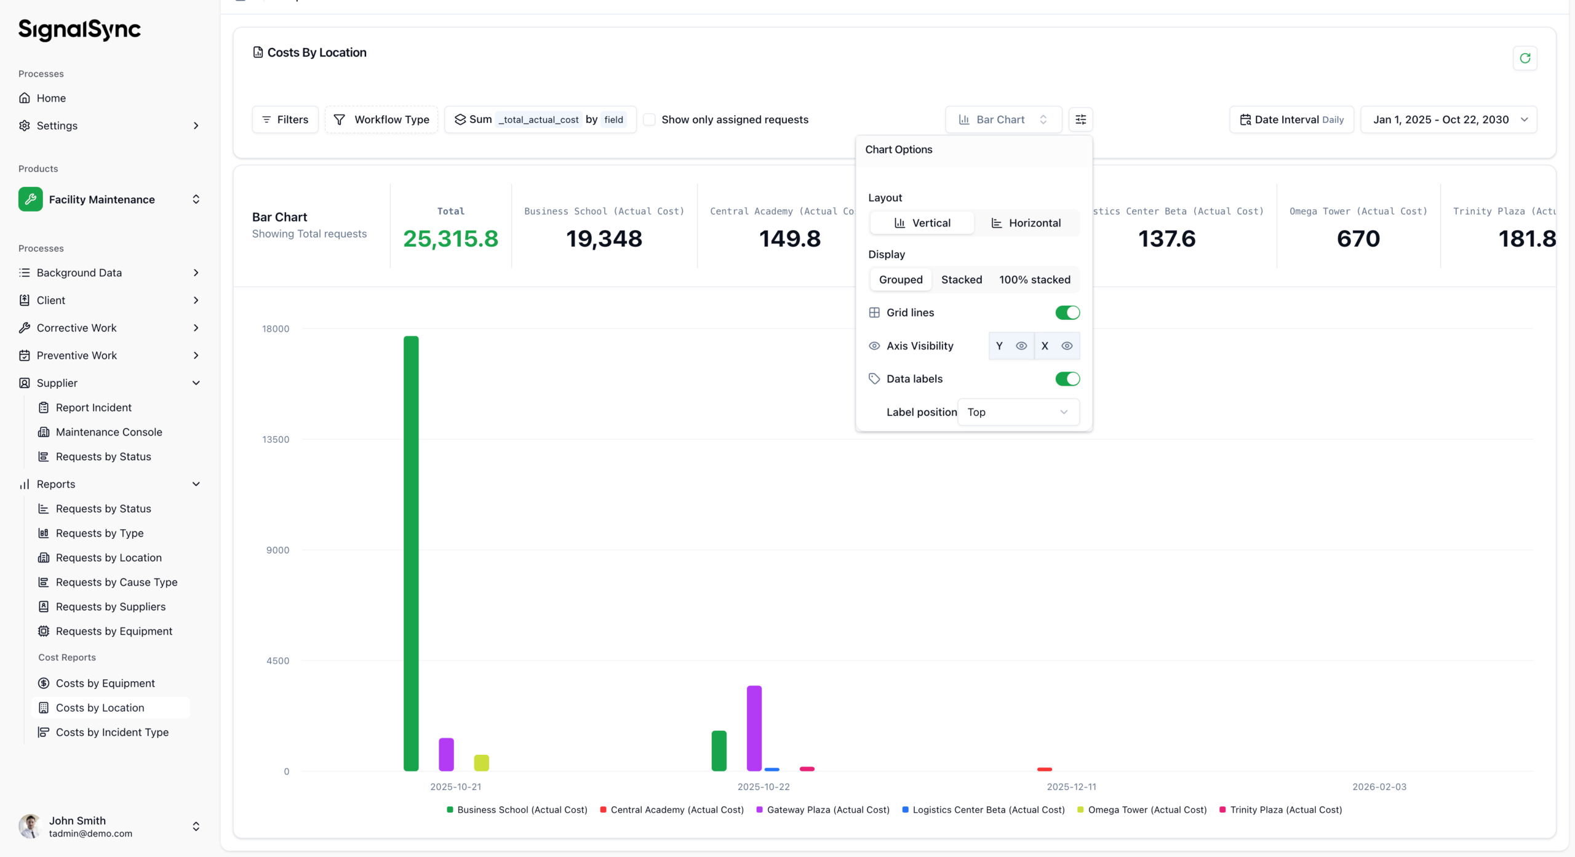The height and width of the screenshot is (857, 1575).
Task: Click Gateway Plaza purple legend swatch
Action: 759,810
